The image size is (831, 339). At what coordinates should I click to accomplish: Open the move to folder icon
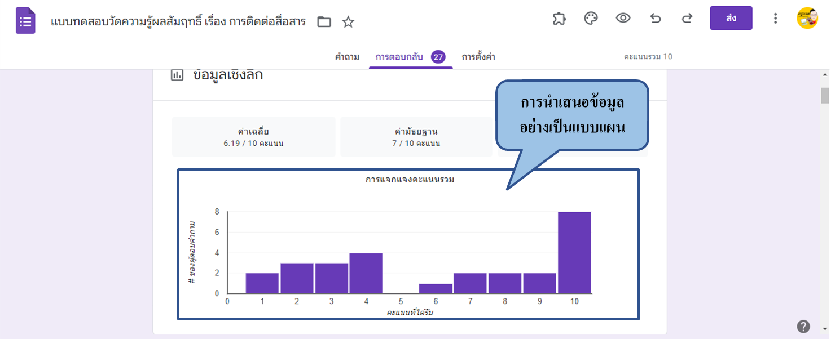[x=324, y=22]
